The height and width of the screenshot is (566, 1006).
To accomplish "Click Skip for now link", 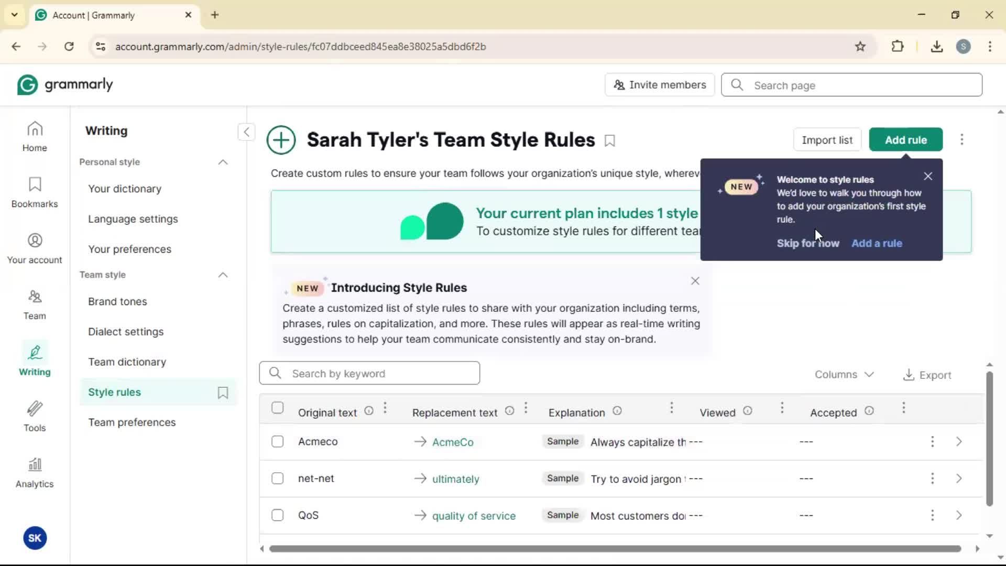I will tap(807, 243).
